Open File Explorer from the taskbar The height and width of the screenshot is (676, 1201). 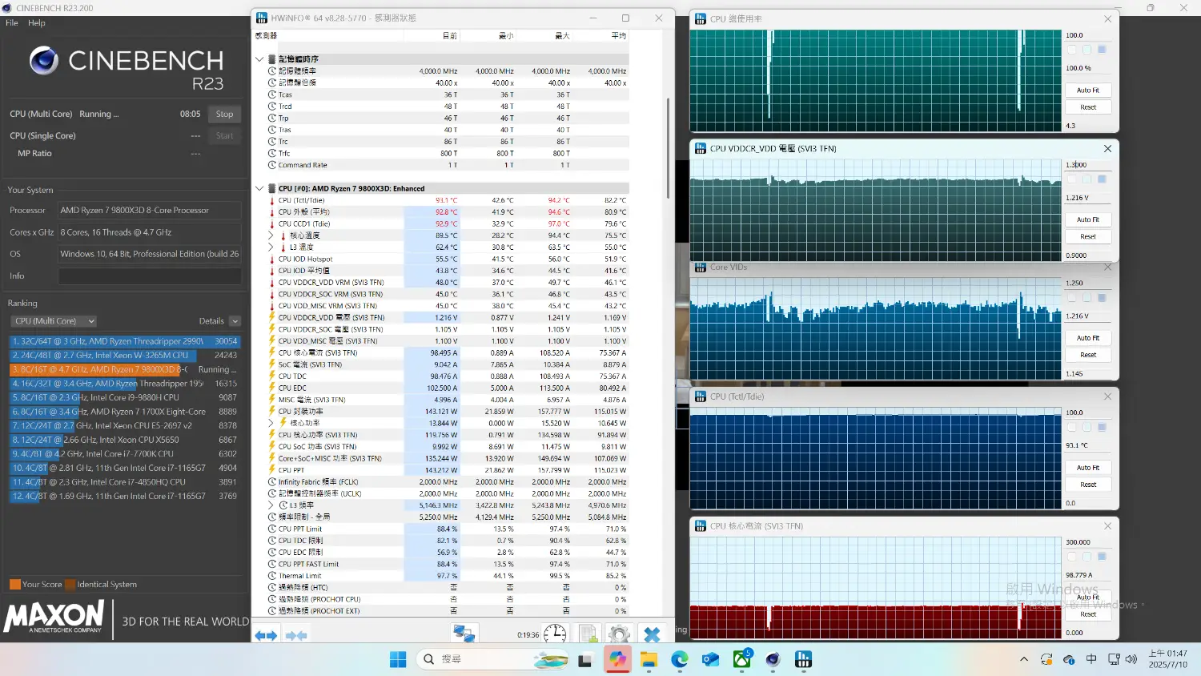649,659
